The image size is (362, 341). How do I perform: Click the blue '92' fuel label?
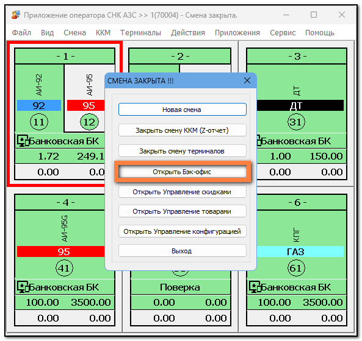coord(39,105)
